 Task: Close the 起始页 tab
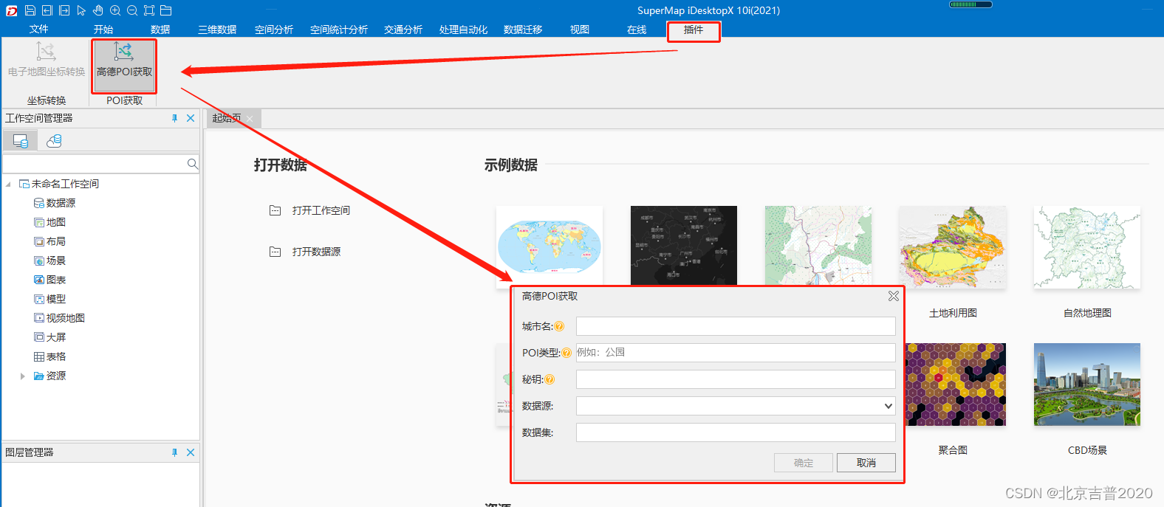click(250, 119)
